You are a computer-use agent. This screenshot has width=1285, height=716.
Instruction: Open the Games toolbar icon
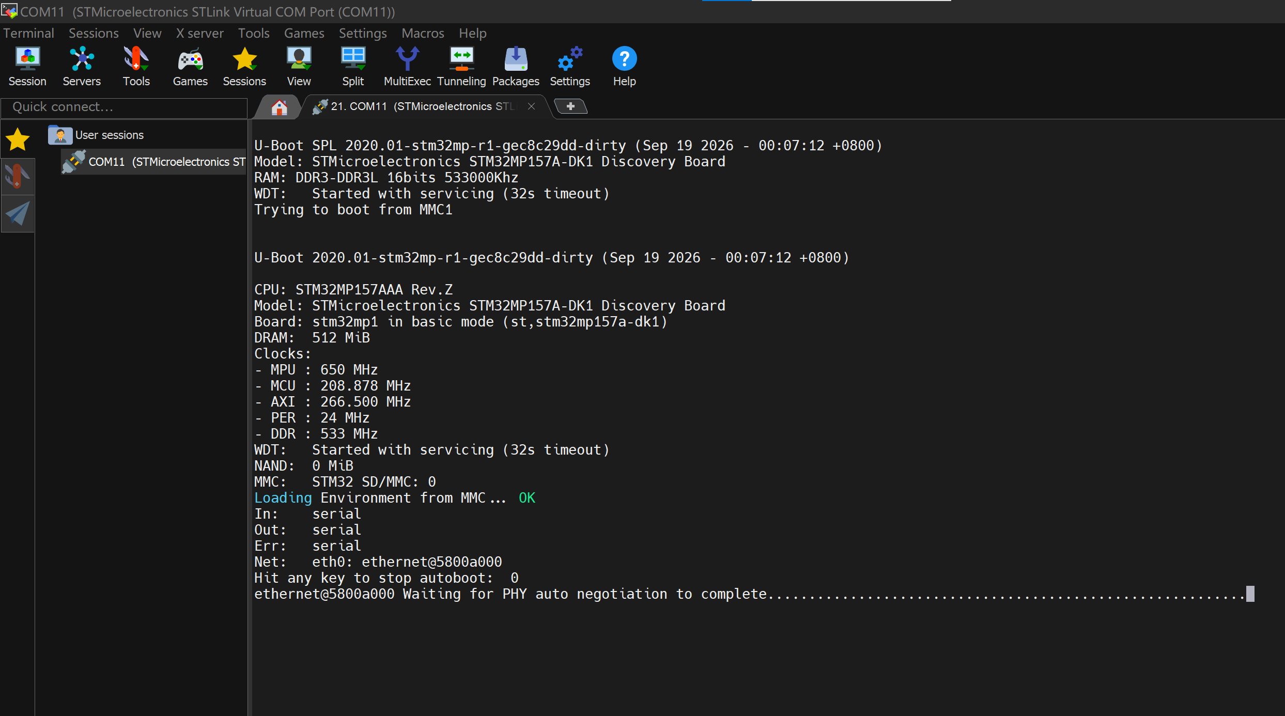click(190, 67)
